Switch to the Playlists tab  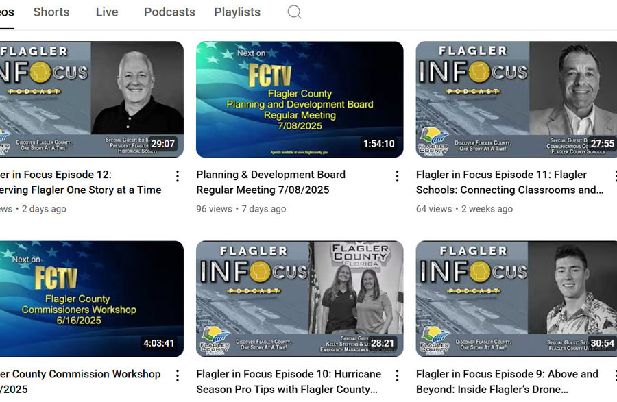click(x=237, y=12)
